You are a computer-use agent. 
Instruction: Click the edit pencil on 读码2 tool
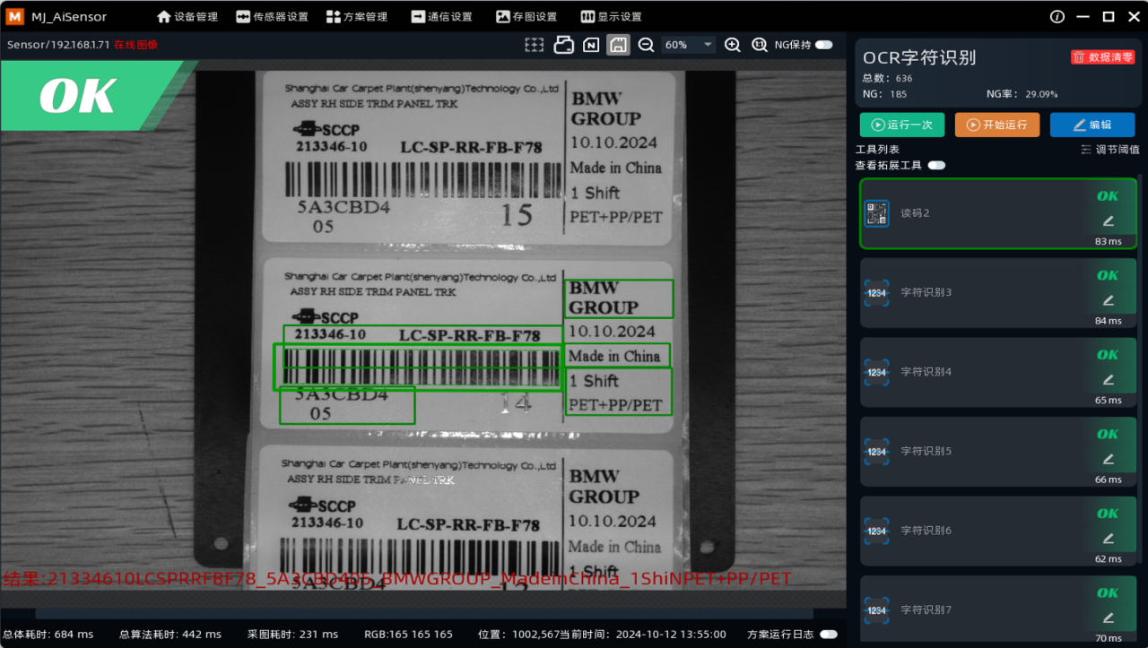coord(1108,220)
